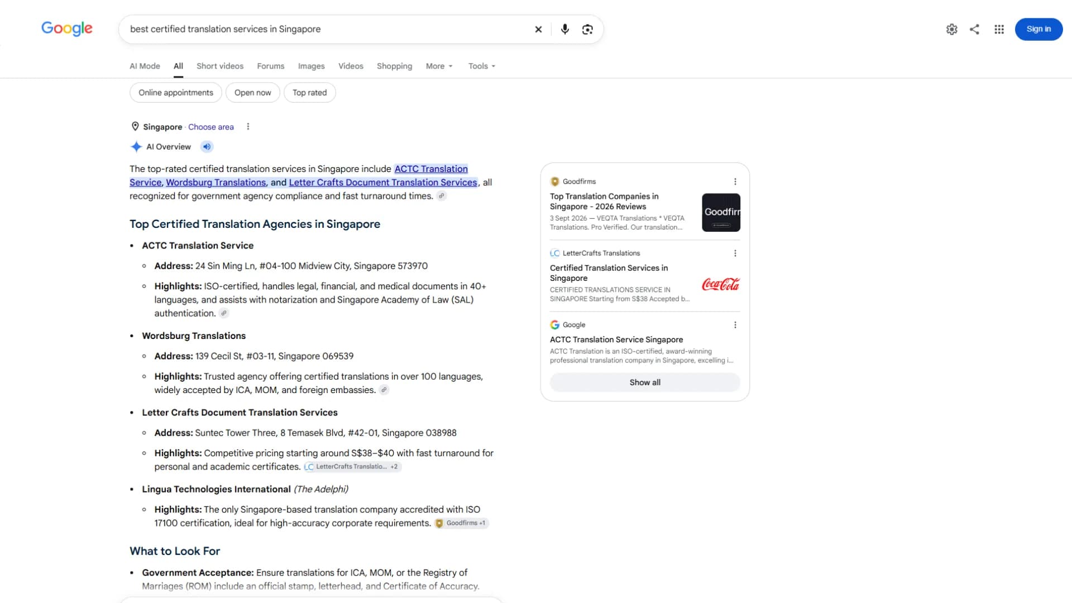1072x603 pixels.
Task: Go to the Videos tab
Action: tap(351, 66)
